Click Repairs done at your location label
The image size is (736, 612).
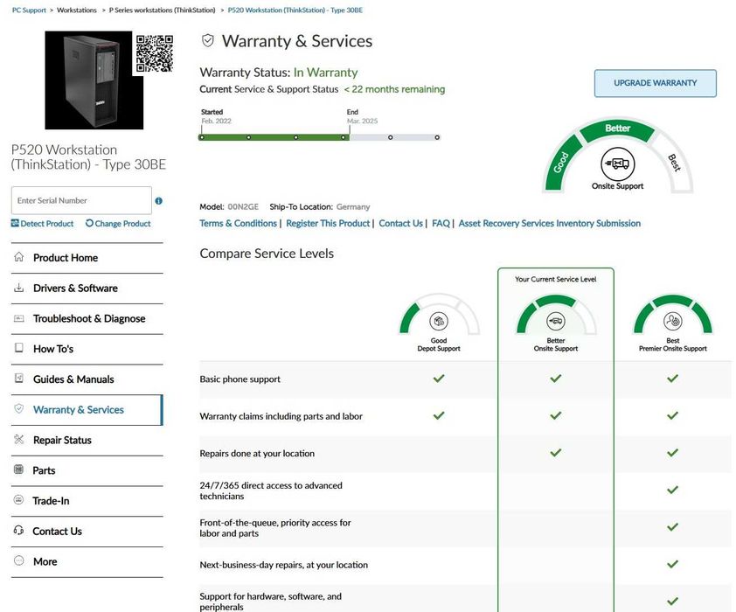[x=257, y=454]
